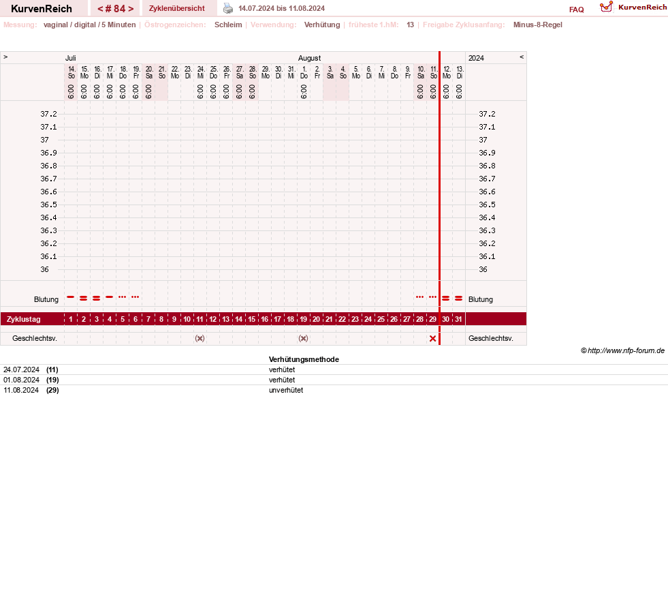Click the chart's left expand arrow
This screenshot has height=604, width=668.
pyautogui.click(x=5, y=57)
